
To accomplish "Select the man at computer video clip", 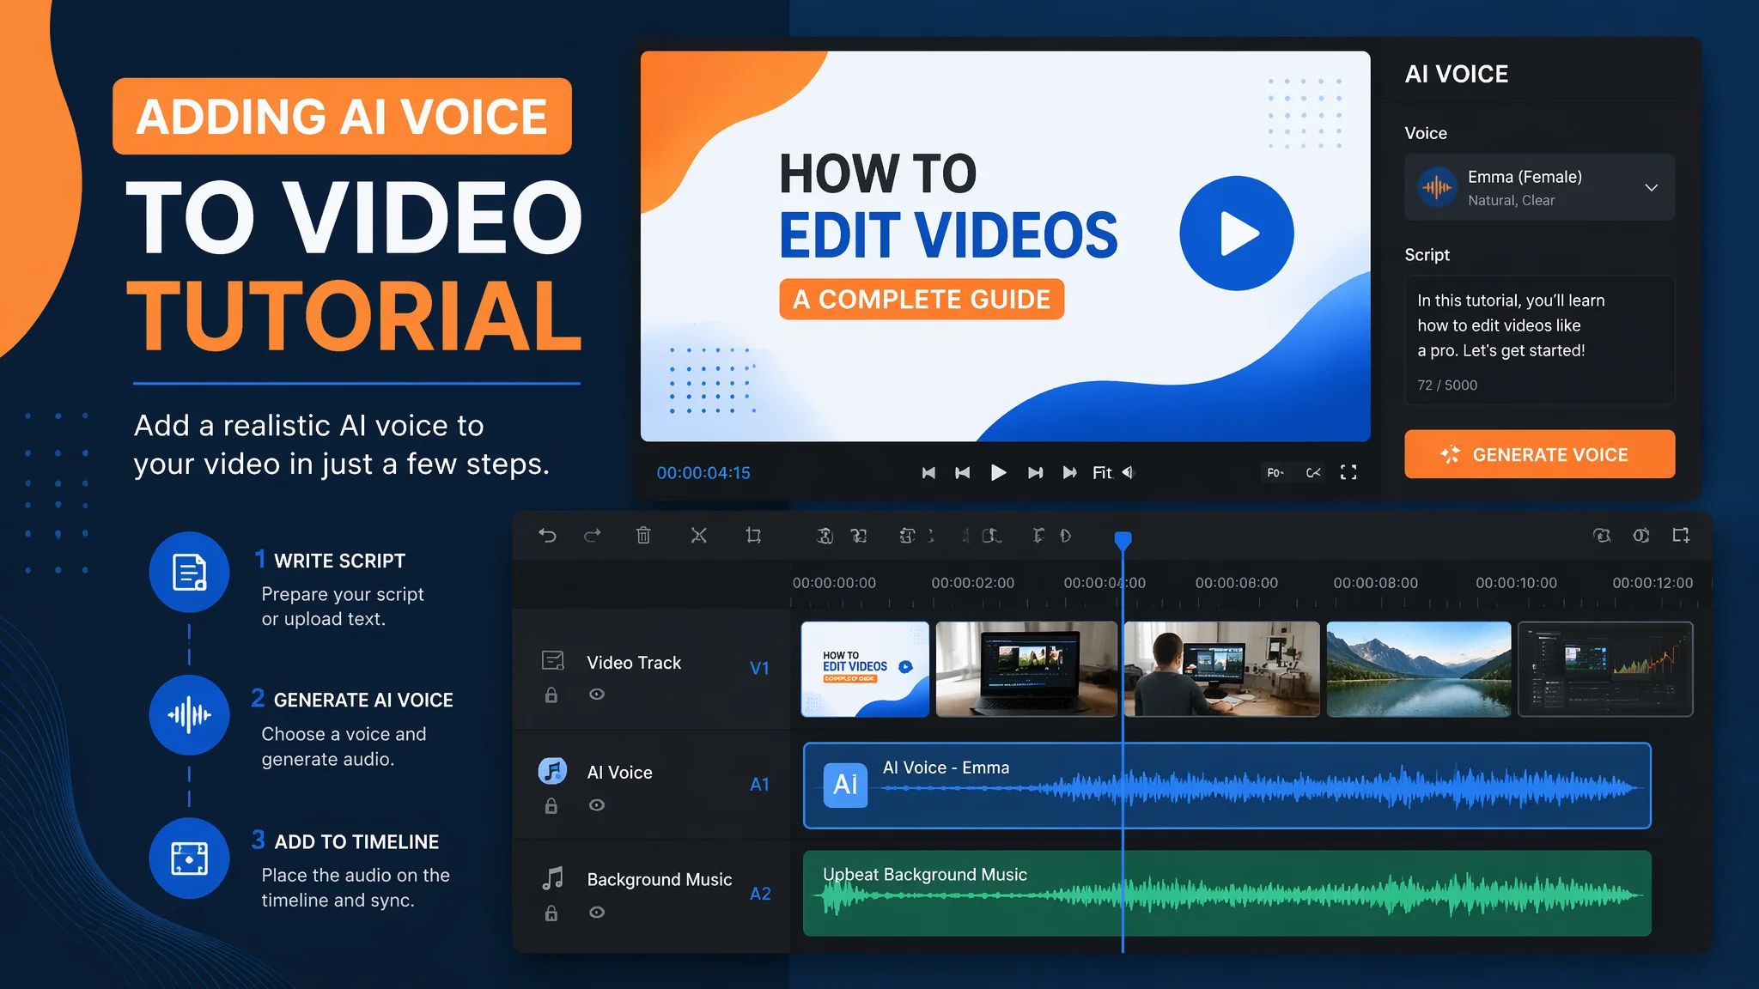I will pyautogui.click(x=1221, y=669).
